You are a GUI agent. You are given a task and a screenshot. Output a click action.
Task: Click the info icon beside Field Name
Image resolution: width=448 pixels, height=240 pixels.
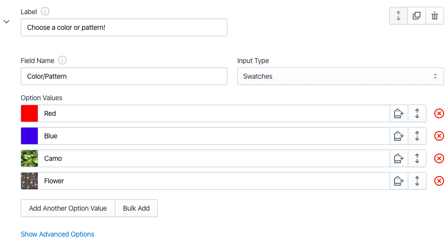coord(62,61)
